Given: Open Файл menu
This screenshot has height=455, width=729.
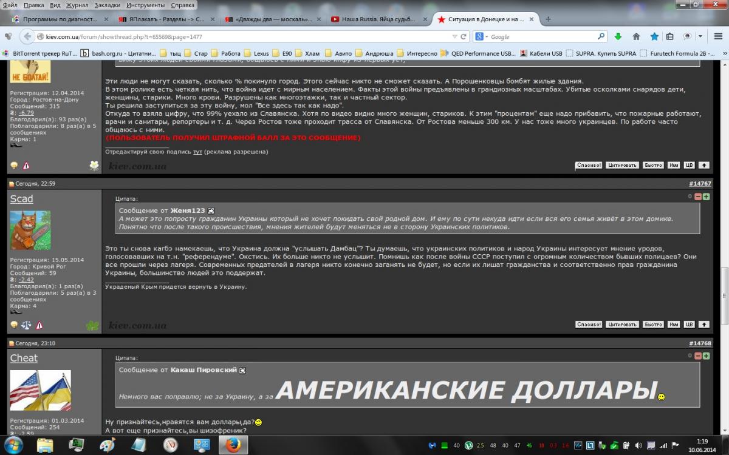Looking at the screenshot, I should coord(10,5).
